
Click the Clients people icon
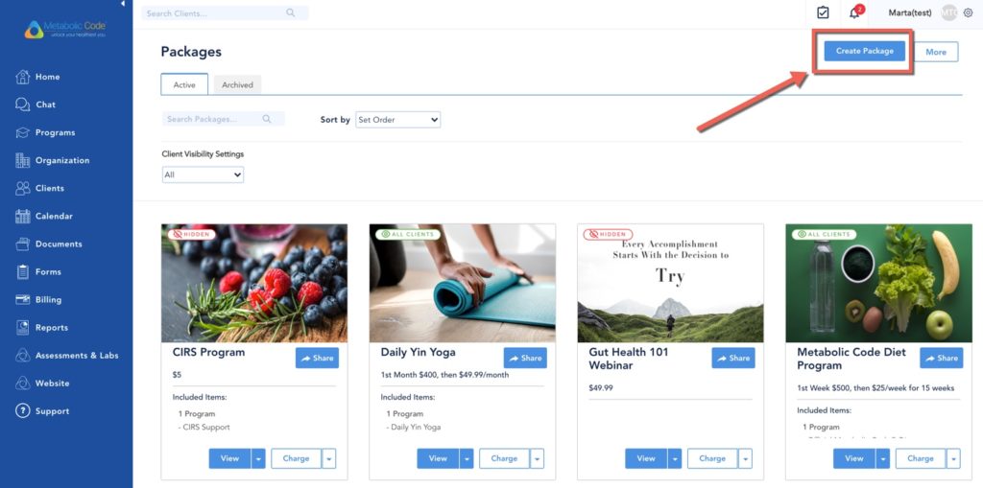point(23,188)
